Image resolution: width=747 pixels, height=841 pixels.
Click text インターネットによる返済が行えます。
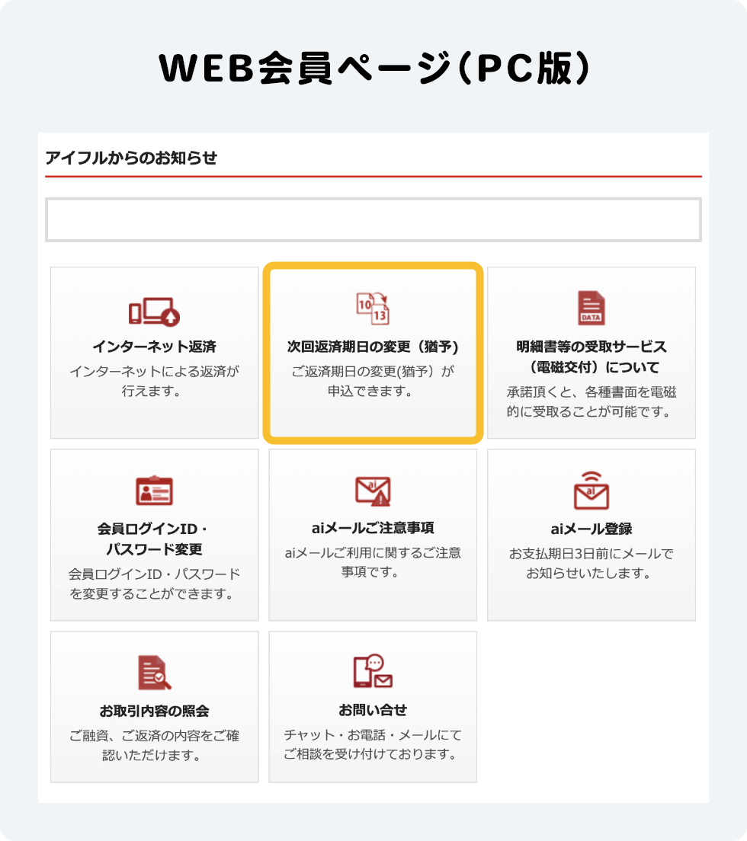(x=155, y=381)
